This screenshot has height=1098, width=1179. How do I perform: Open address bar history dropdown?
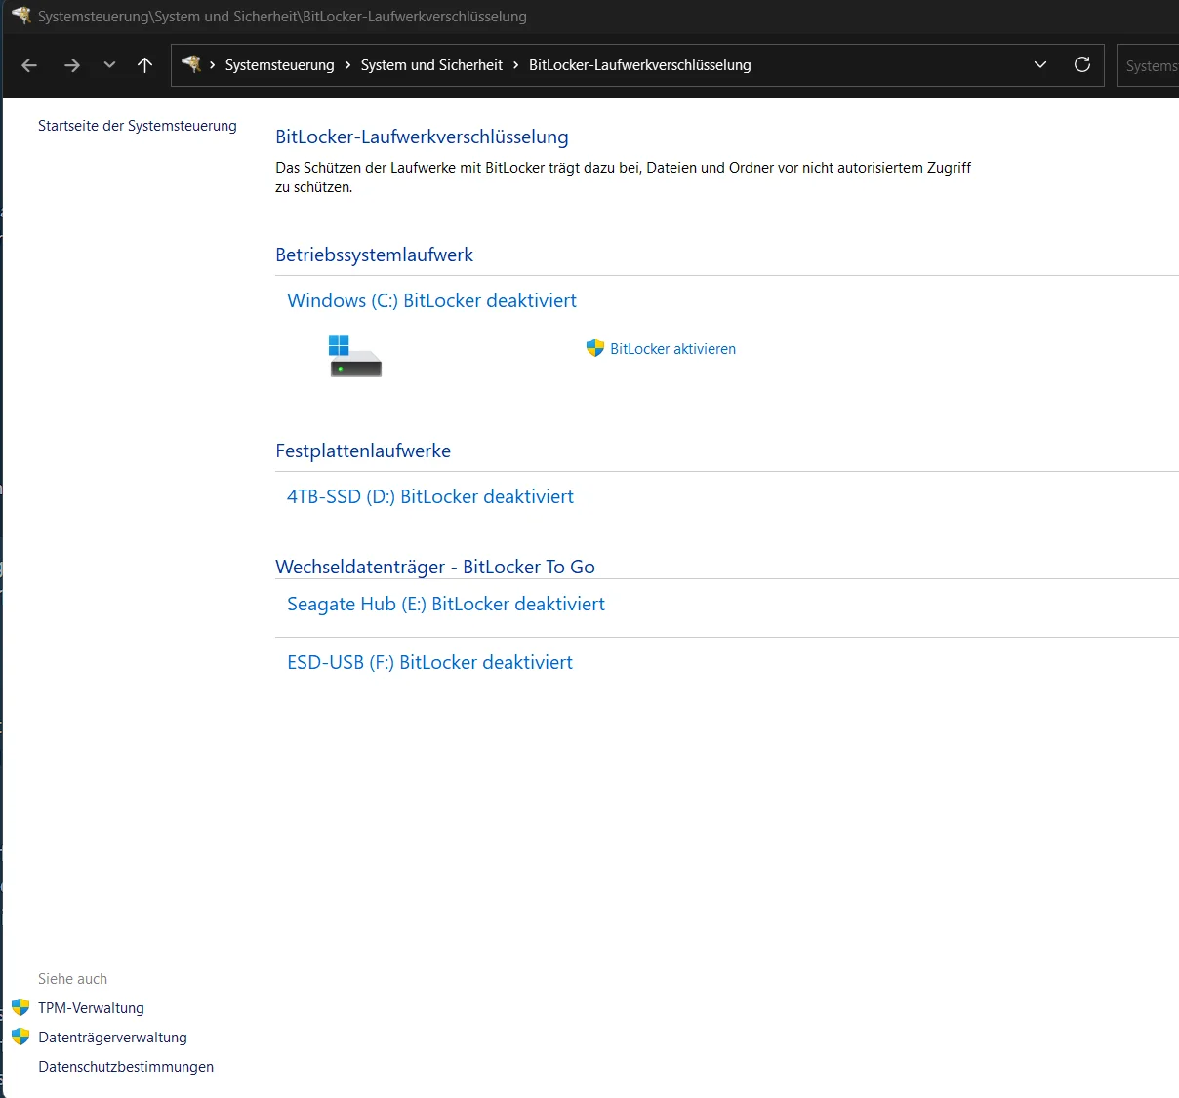pos(1040,65)
